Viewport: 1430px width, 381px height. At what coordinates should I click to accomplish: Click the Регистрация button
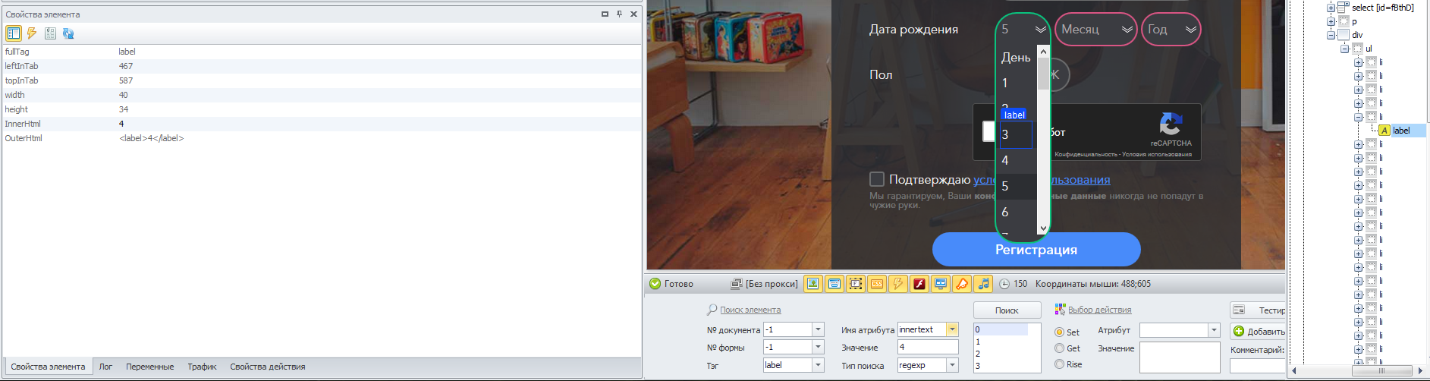pyautogui.click(x=1036, y=250)
